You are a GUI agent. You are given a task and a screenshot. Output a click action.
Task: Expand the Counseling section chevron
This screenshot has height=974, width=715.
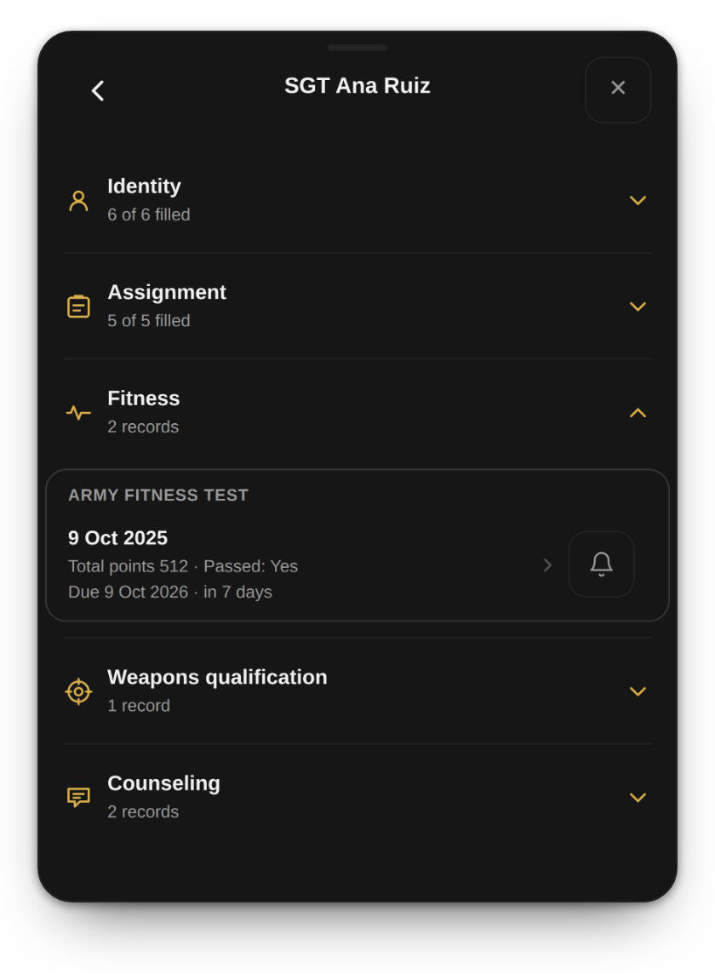[x=638, y=797]
